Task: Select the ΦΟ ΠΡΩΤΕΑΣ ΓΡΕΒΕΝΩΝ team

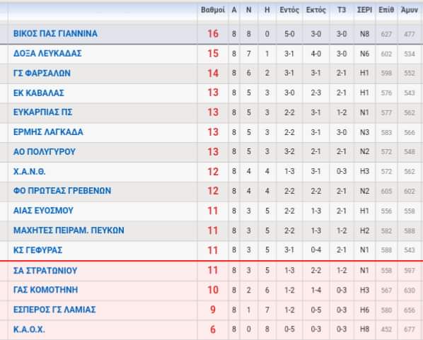Action: [62, 191]
